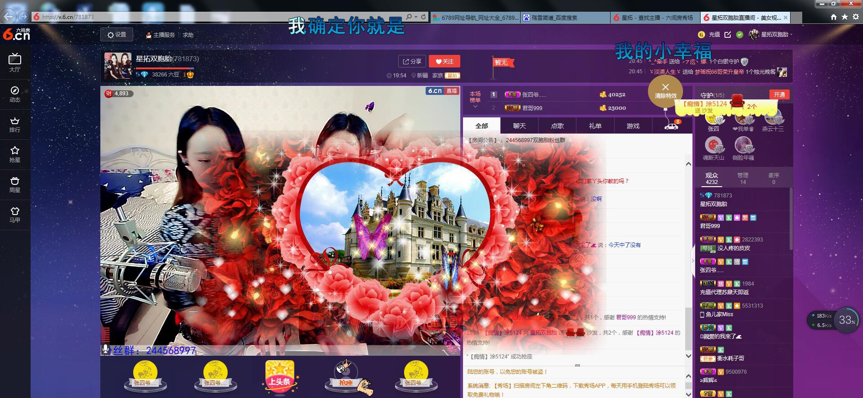Open 大厅 in the left sidebar
The width and height of the screenshot is (863, 398).
tap(15, 63)
